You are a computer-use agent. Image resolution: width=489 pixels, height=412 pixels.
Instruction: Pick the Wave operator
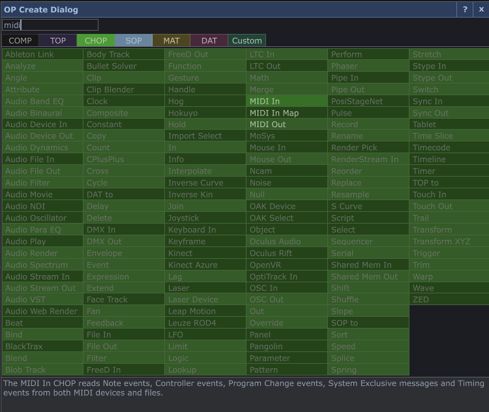[449, 288]
